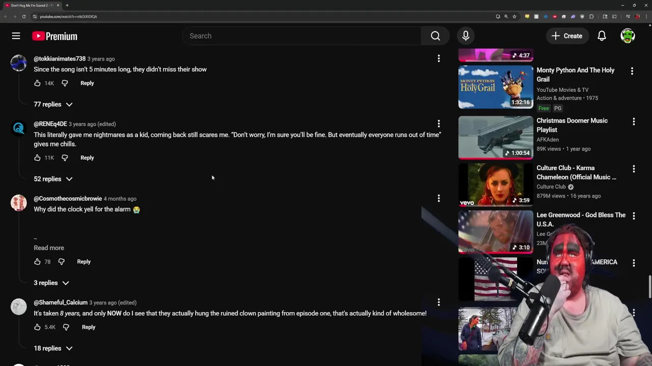652x366 pixels.
Task: Like the comment by @tokkianimates738
Action: (37, 83)
